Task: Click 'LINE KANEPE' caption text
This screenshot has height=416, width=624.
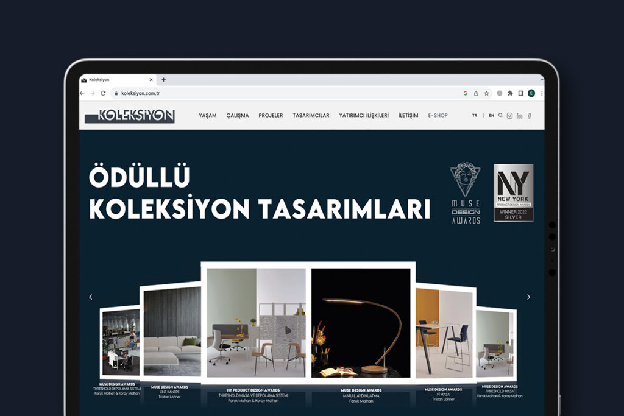Action: (x=169, y=392)
